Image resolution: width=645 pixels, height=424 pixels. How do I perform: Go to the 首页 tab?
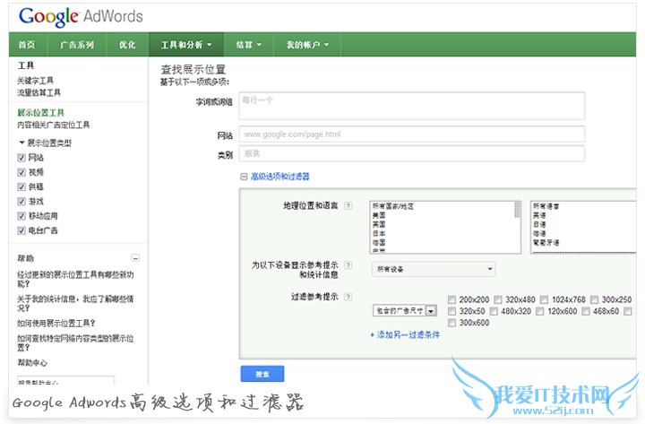click(x=27, y=45)
